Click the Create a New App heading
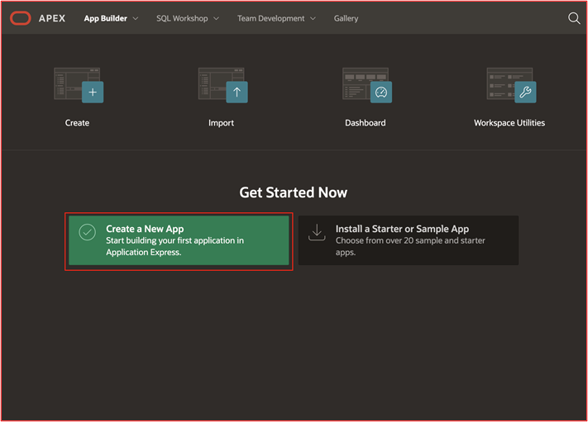This screenshot has width=588, height=422. pos(145,229)
